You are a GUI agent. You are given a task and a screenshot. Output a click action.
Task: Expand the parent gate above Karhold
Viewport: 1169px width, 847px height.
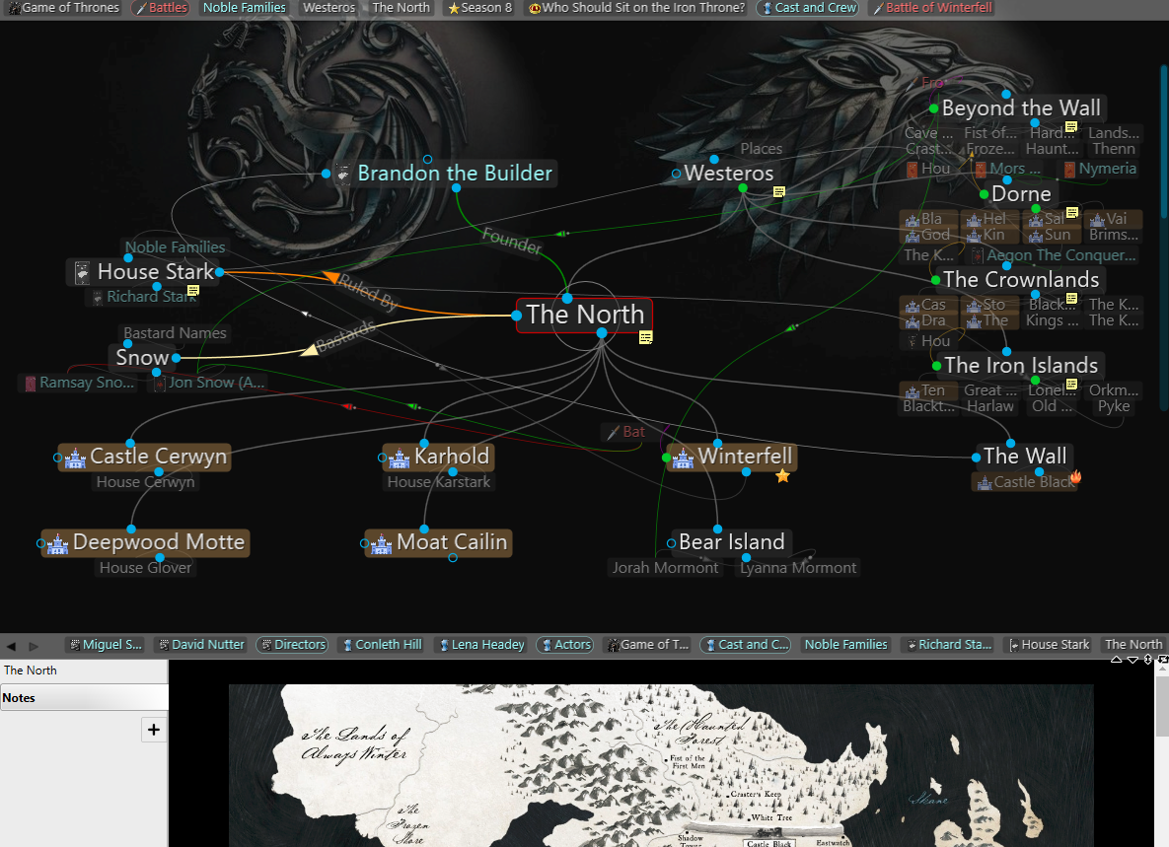click(x=423, y=443)
